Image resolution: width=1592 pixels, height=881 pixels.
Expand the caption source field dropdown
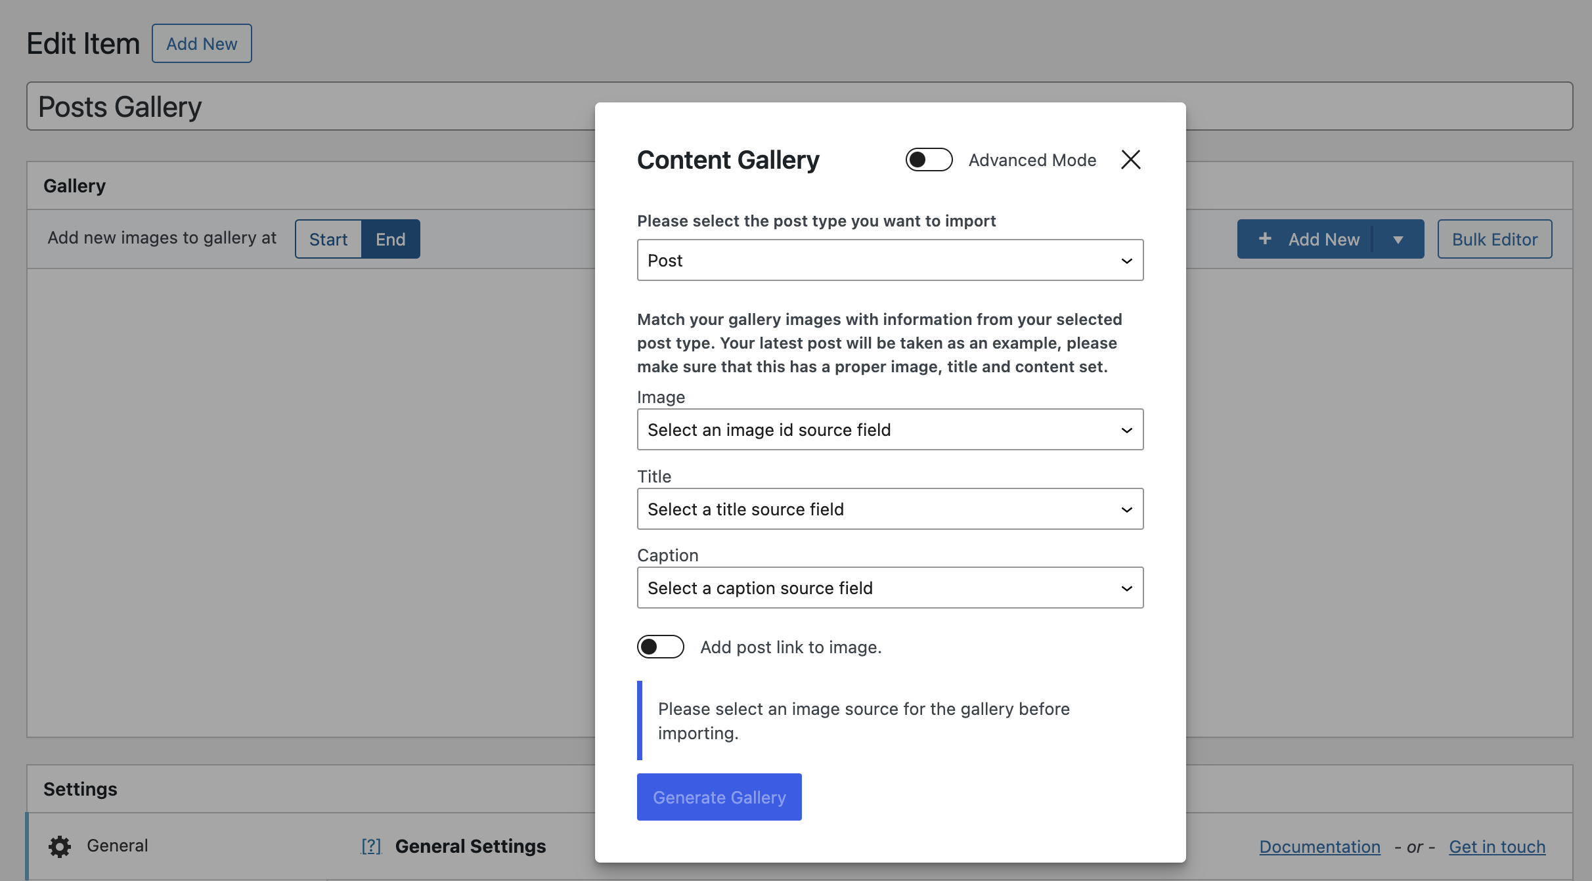[890, 588]
